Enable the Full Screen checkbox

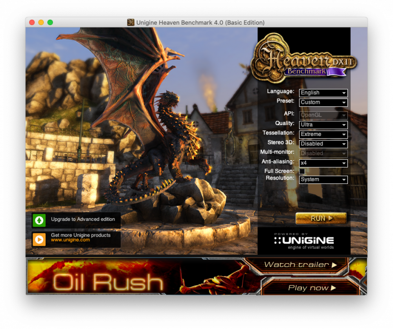click(302, 171)
